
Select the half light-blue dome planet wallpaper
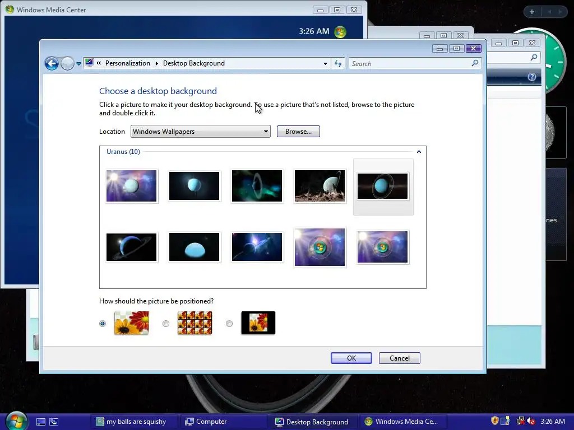pyautogui.click(x=194, y=247)
